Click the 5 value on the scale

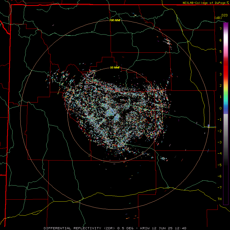point(221,51)
